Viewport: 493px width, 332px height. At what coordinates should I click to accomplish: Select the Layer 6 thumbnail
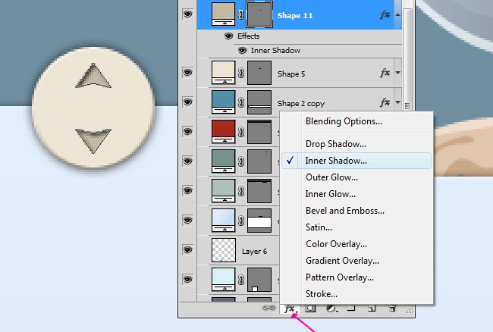click(x=224, y=250)
